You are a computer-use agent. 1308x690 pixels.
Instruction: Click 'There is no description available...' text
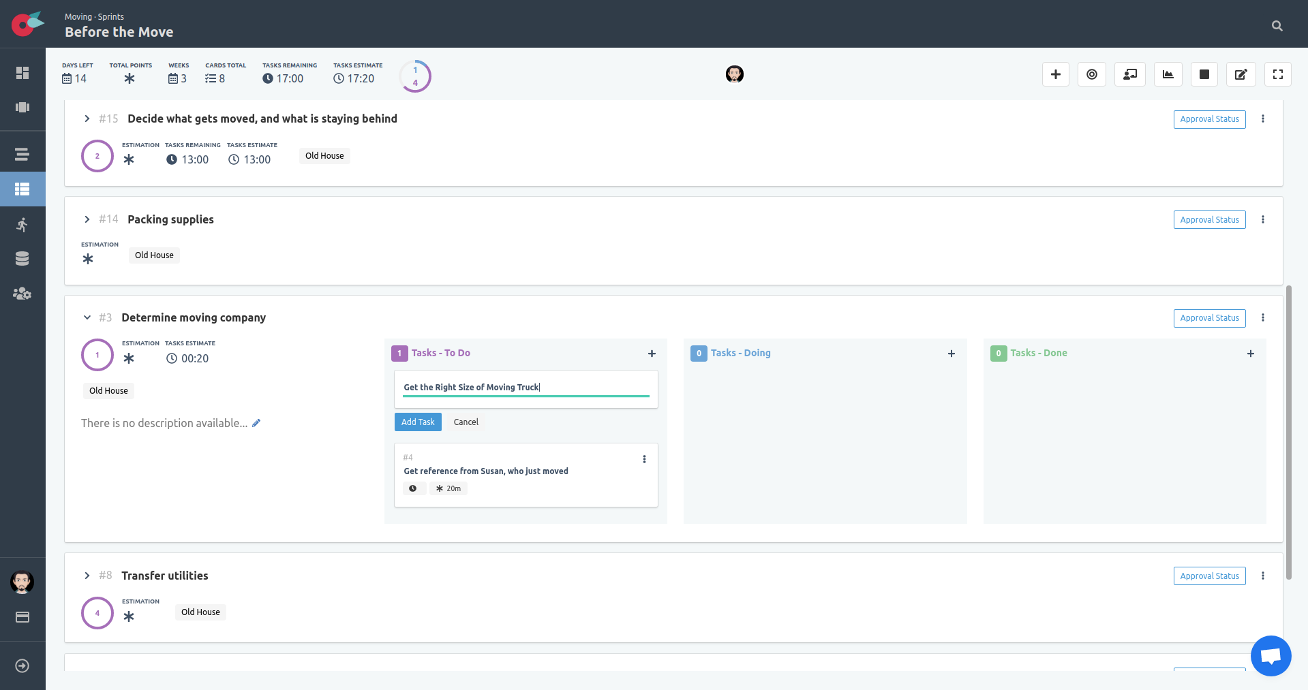point(164,423)
